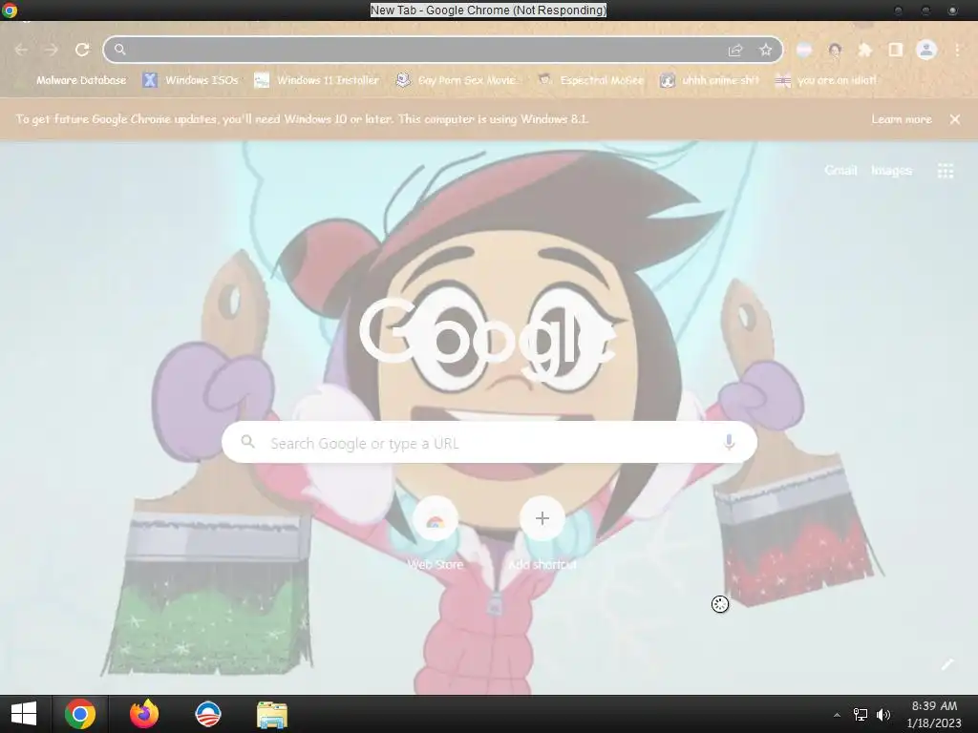The image size is (978, 733).
Task: Go back with the browser back arrow
Action: pyautogui.click(x=21, y=50)
